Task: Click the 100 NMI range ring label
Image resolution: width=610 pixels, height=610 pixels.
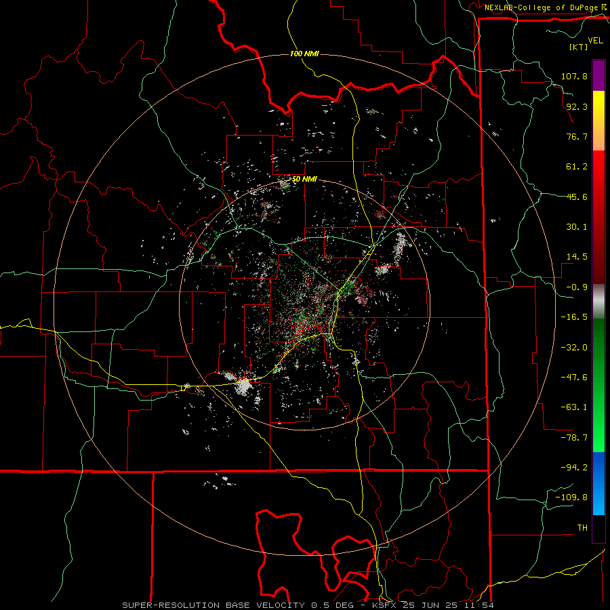Action: pyautogui.click(x=304, y=54)
